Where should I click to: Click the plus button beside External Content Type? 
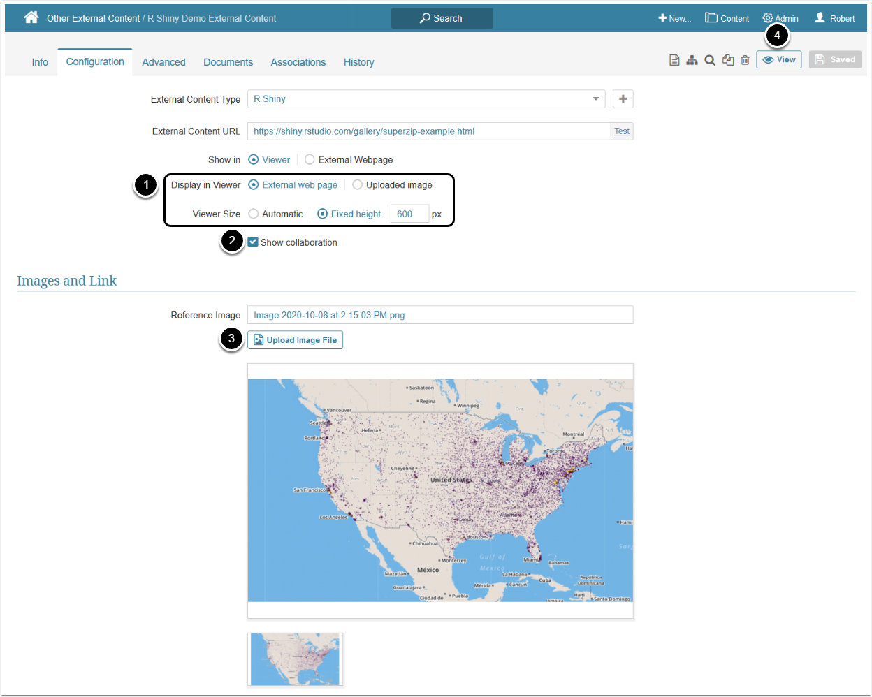(623, 99)
